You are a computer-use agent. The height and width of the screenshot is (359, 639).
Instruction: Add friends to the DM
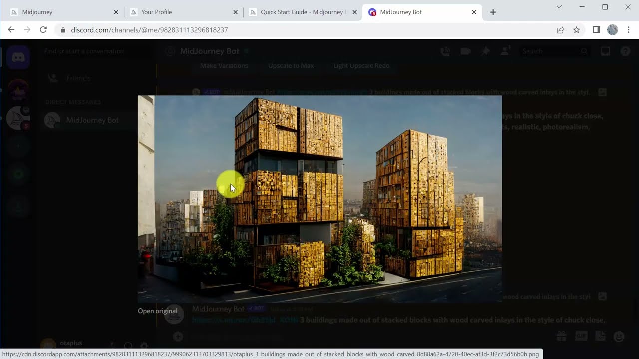(x=505, y=51)
